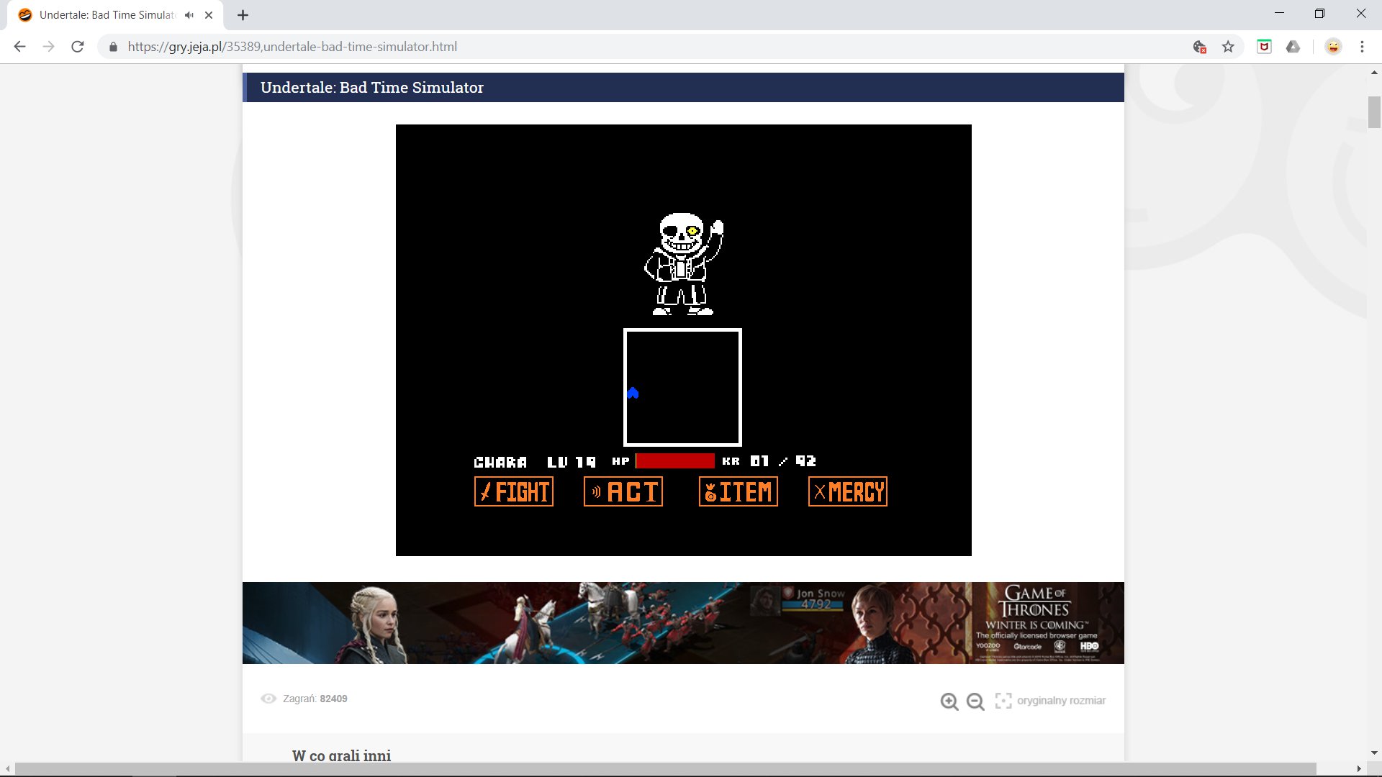Click the 'oryginalny rozmiar' fullscreen icon
Image resolution: width=1382 pixels, height=777 pixels.
1003,700
